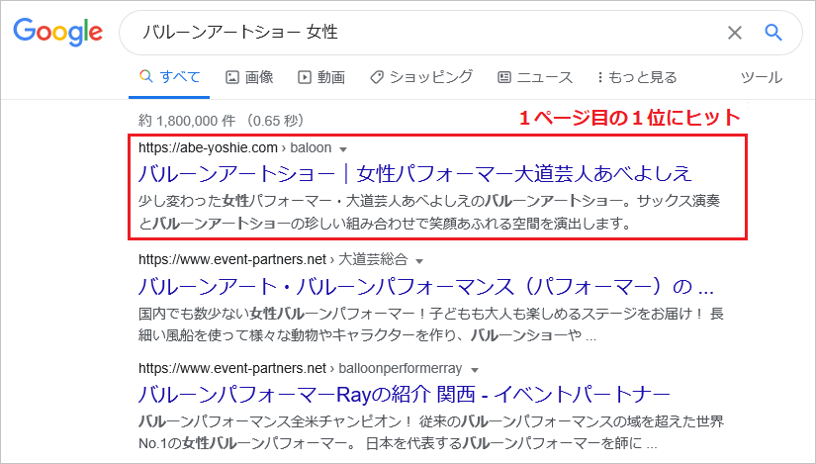Switch to the 画像 tab

249,77
